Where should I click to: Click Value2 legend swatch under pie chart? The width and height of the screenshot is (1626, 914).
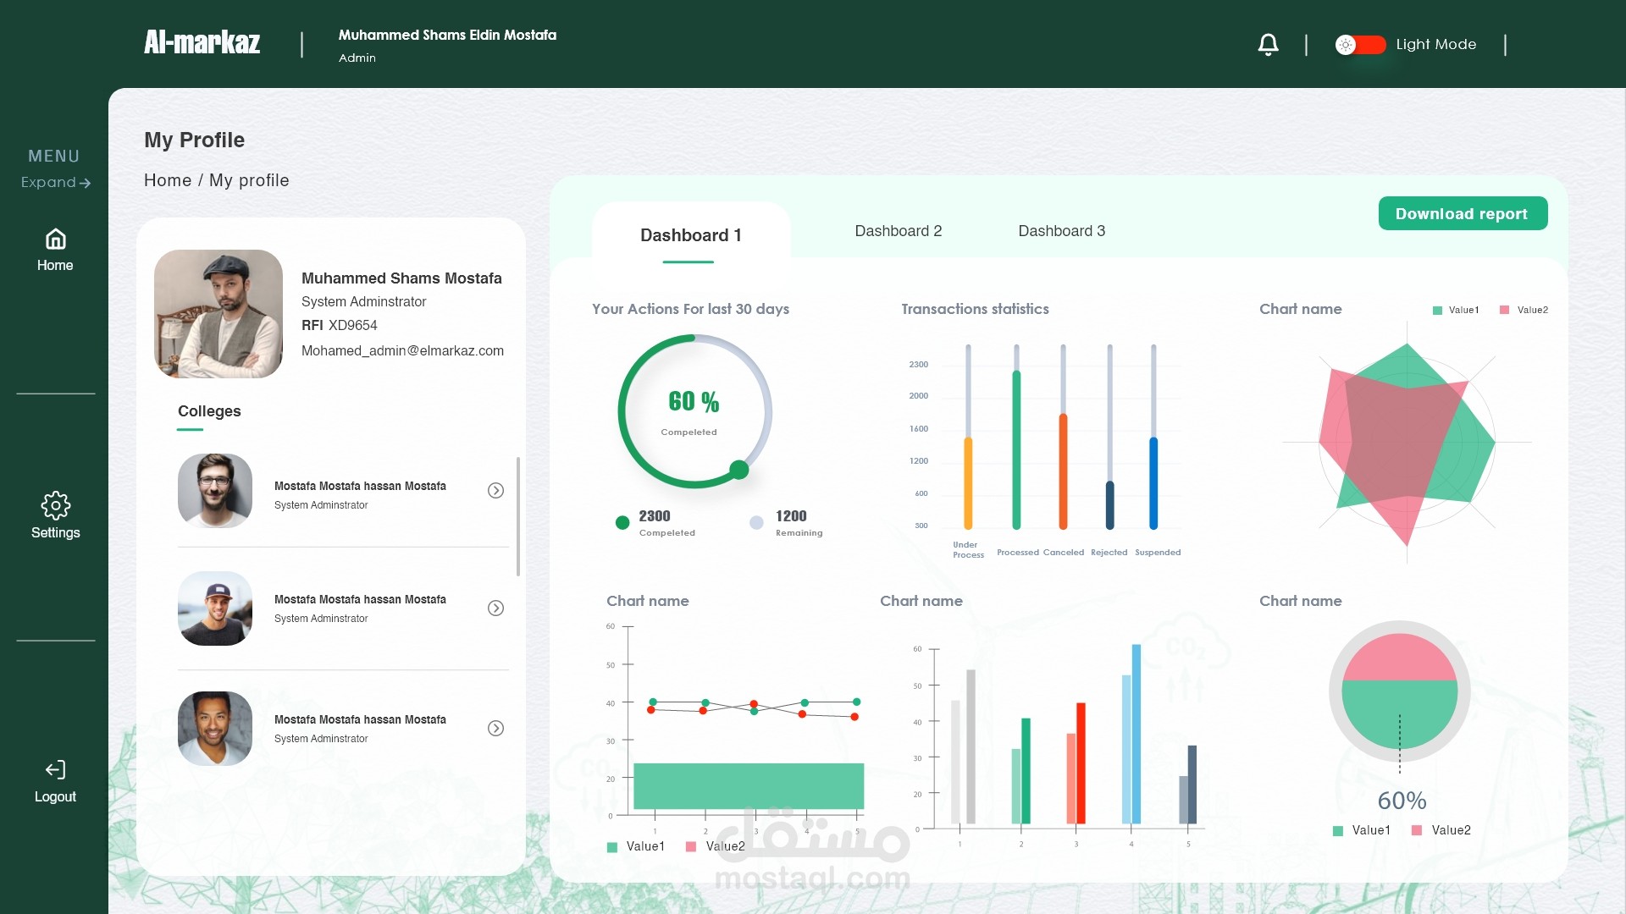tap(1417, 831)
